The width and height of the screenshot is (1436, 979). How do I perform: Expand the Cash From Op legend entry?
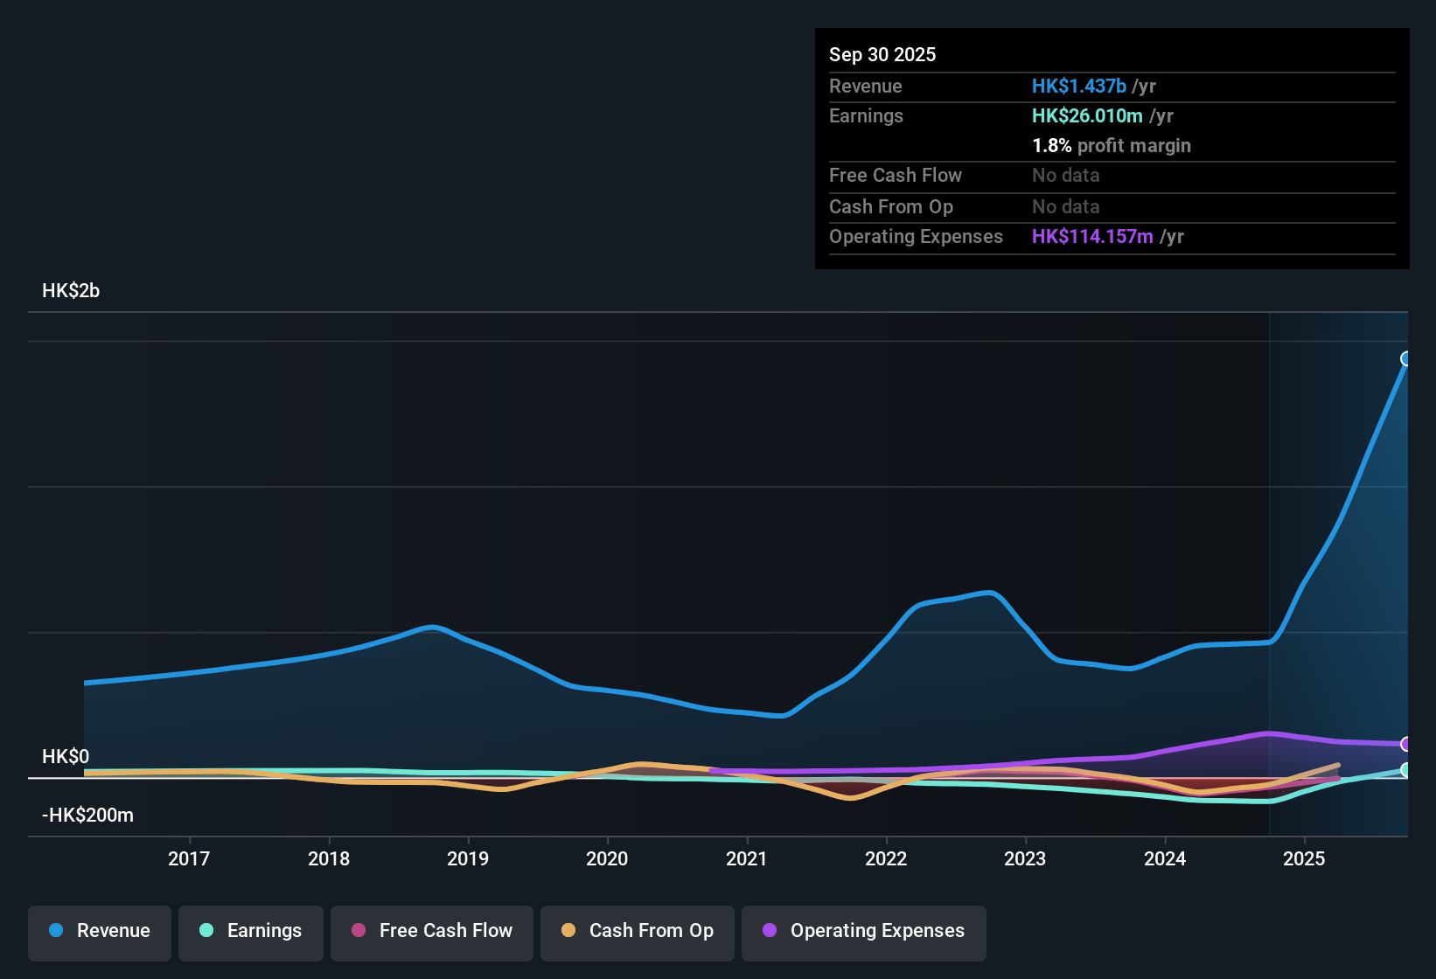(637, 931)
